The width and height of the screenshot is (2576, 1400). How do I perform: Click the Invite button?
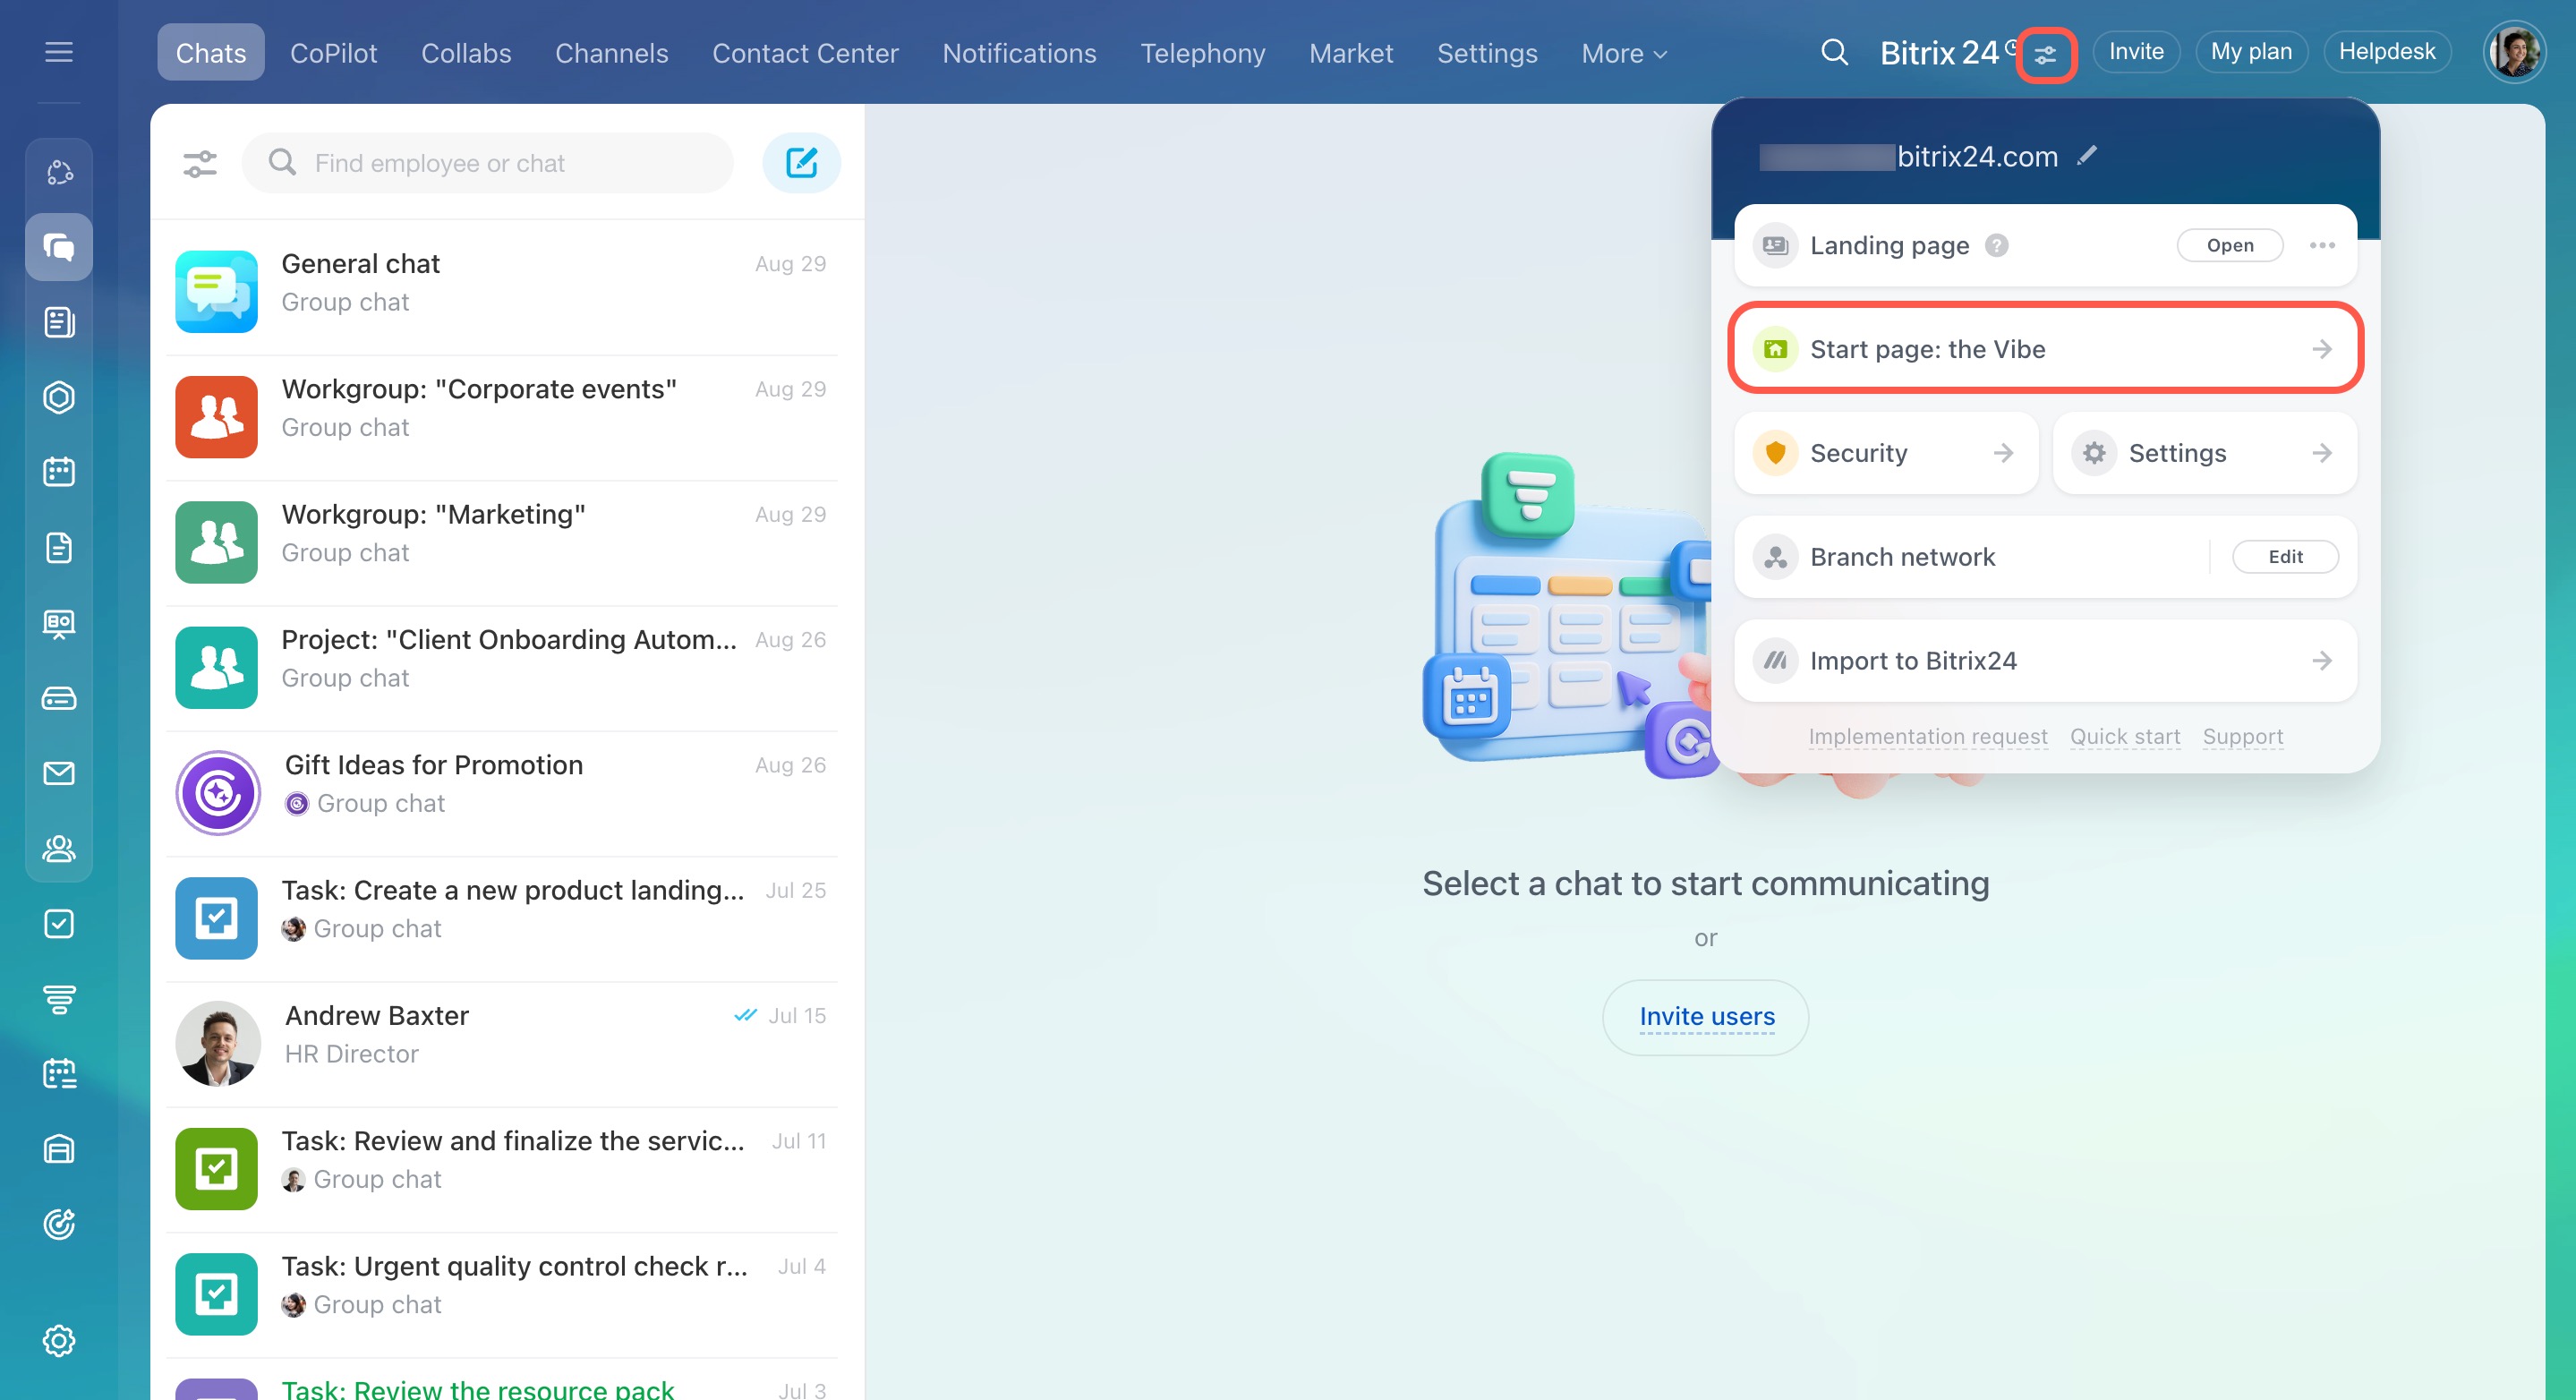(x=2135, y=52)
